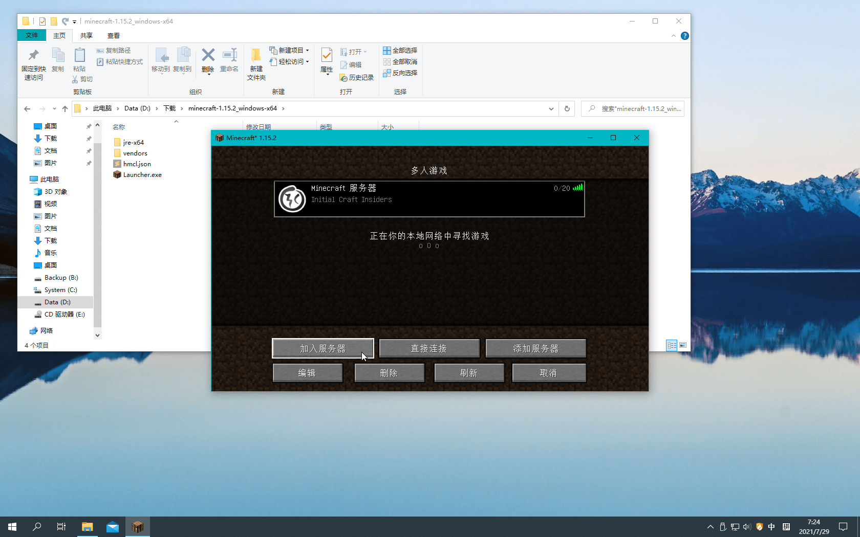Click the New Folder (新建文件夹) icon
This screenshot has height=537, width=860.
coord(256,55)
